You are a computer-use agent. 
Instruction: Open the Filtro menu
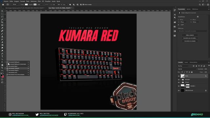click(39, 1)
